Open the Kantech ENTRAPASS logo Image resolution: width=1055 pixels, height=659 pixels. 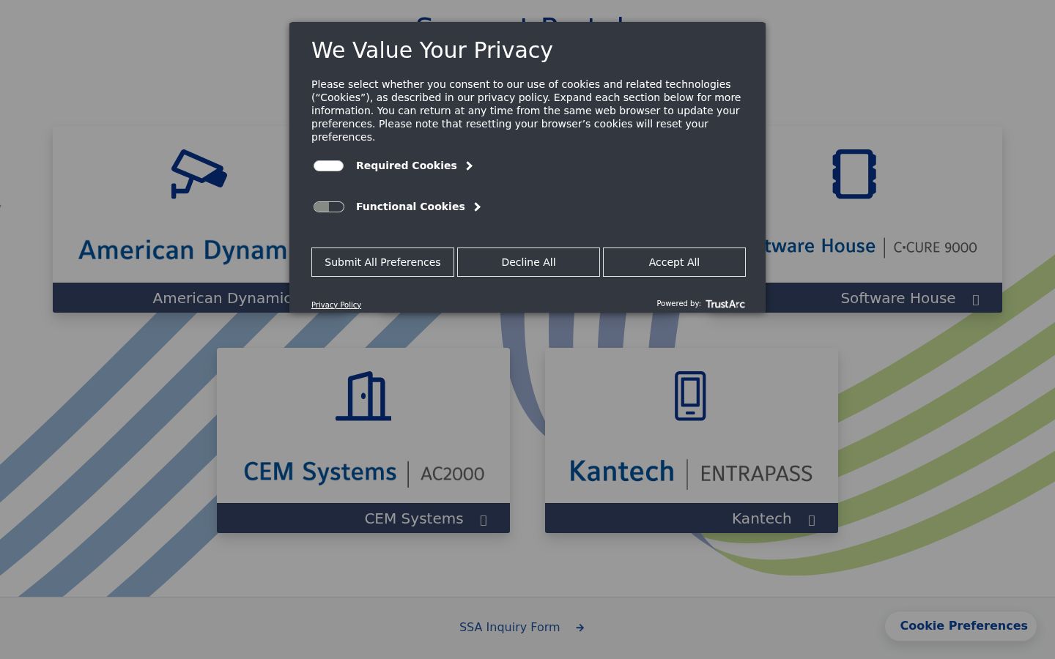pyautogui.click(x=691, y=473)
